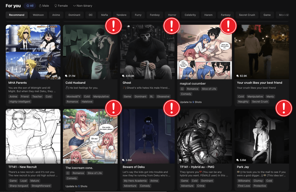The image size is (296, 192).
Task: Select the Male gender filter
Action: pos(44,6)
